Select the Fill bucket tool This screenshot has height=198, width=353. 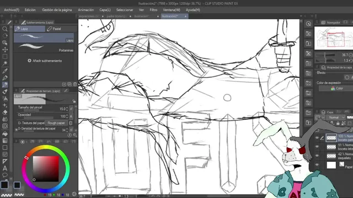tap(5, 134)
